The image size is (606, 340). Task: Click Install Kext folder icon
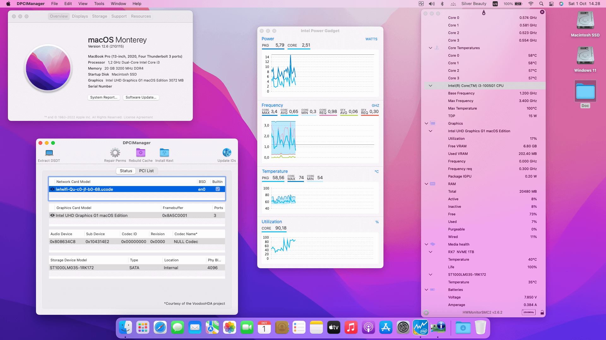click(164, 153)
